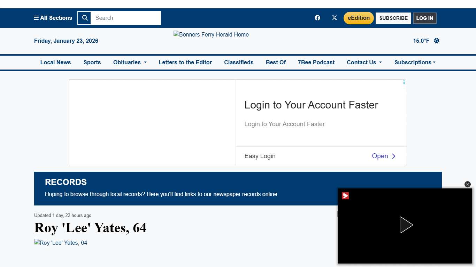Play the floating video
This screenshot has width=476, height=267.
pos(406,225)
